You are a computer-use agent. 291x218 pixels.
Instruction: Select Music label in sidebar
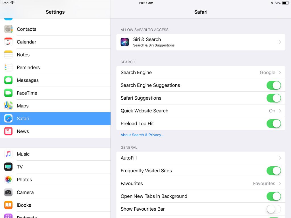(x=23, y=154)
